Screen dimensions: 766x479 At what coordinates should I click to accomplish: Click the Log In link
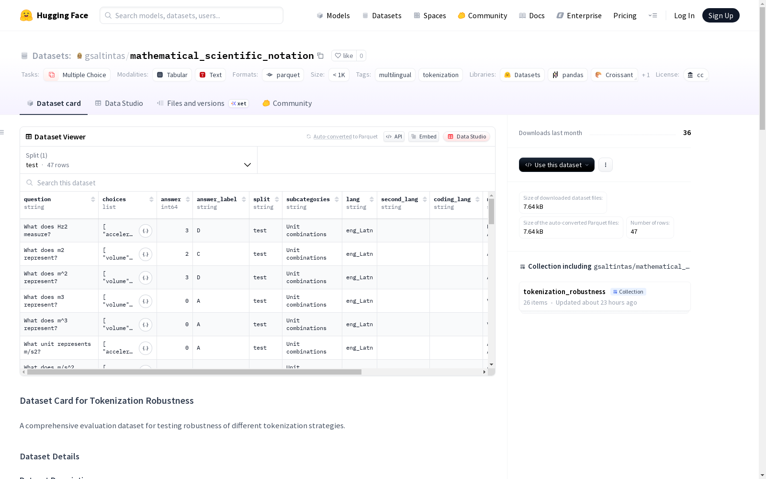point(684,15)
